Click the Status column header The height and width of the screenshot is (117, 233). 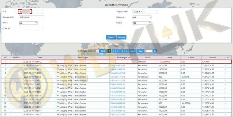click(x=148, y=57)
